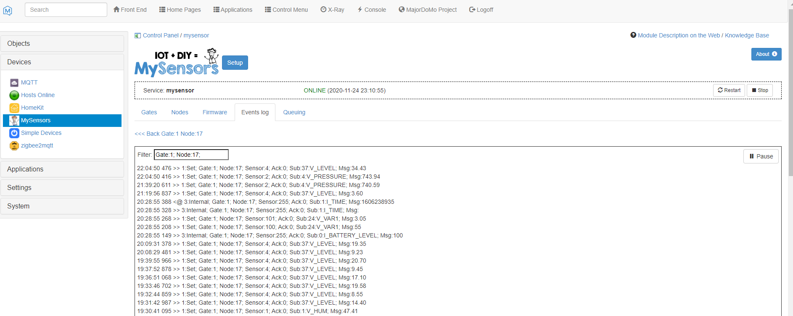Click the Hosts Online green icon
The width and height of the screenshot is (793, 316).
(14, 95)
